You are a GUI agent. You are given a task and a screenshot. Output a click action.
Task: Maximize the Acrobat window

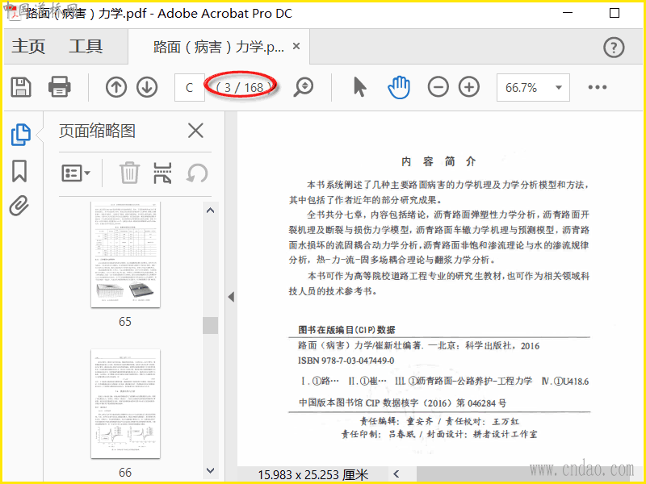615,13
